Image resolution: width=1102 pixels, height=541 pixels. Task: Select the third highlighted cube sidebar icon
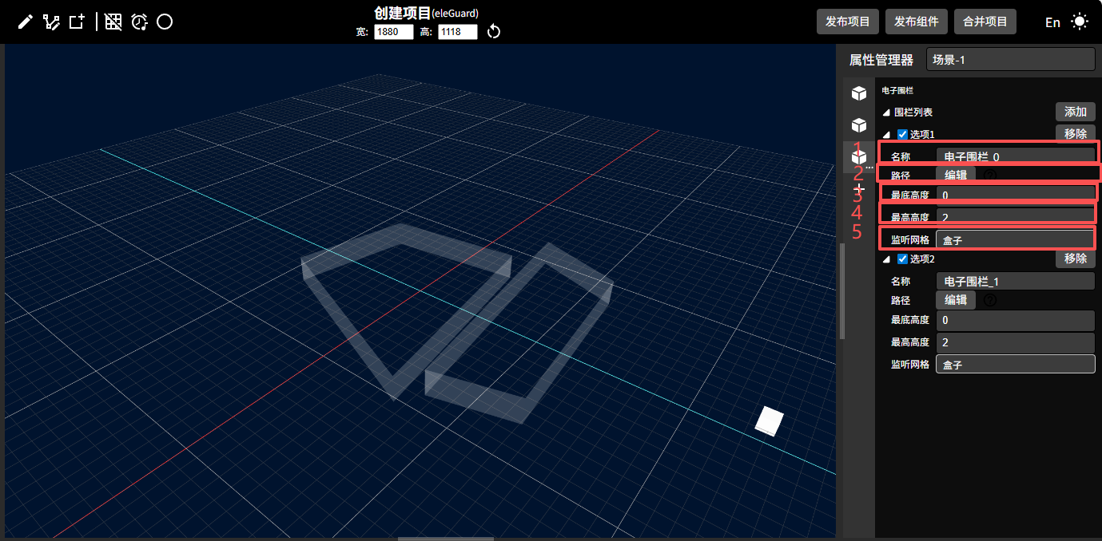click(859, 157)
